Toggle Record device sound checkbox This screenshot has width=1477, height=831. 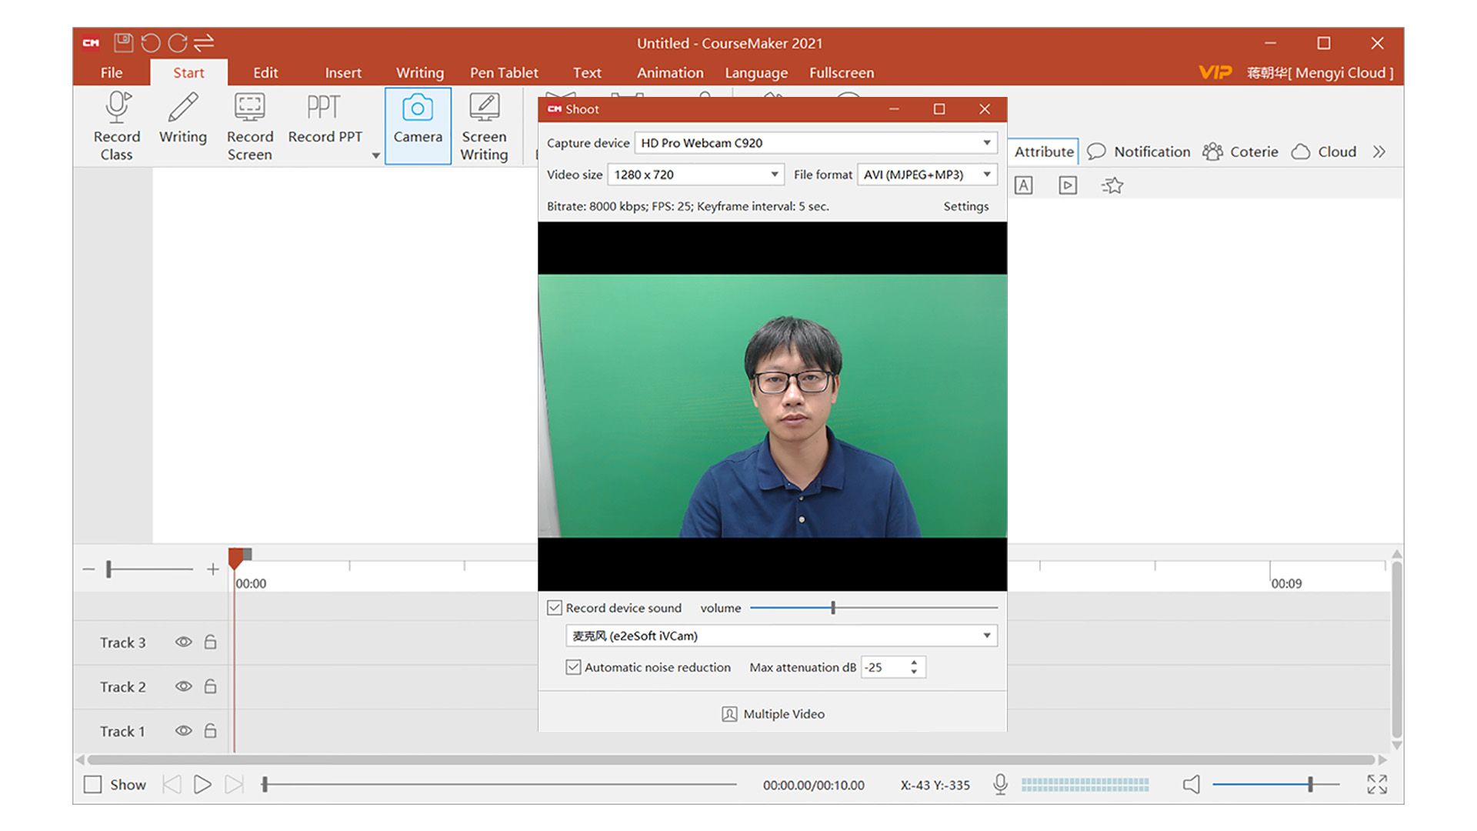555,608
